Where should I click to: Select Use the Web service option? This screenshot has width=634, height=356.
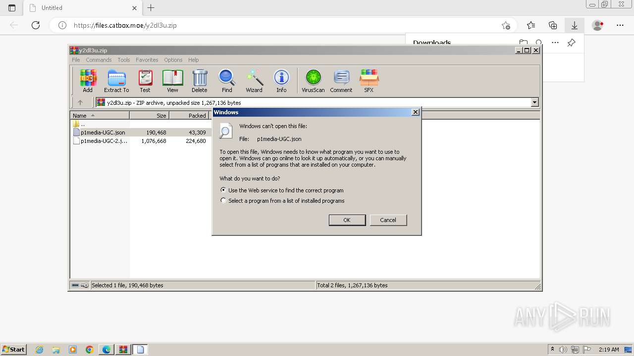point(282,190)
